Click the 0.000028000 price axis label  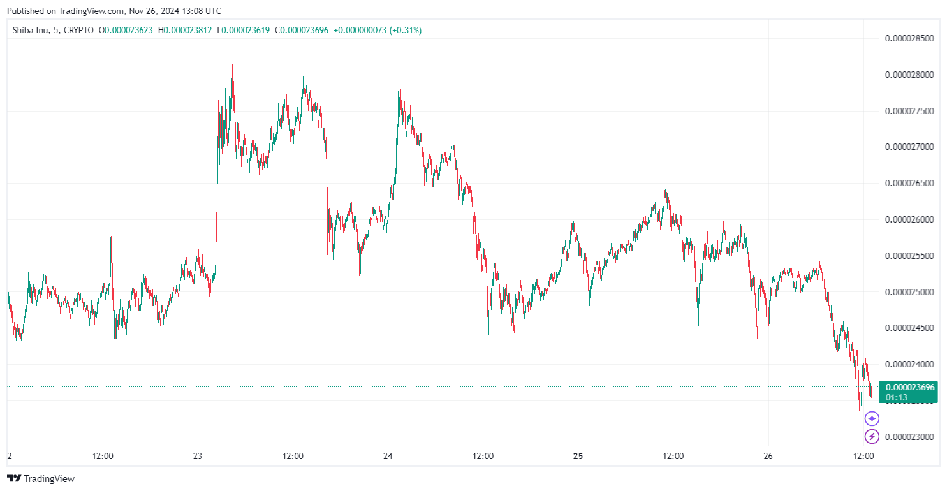909,75
